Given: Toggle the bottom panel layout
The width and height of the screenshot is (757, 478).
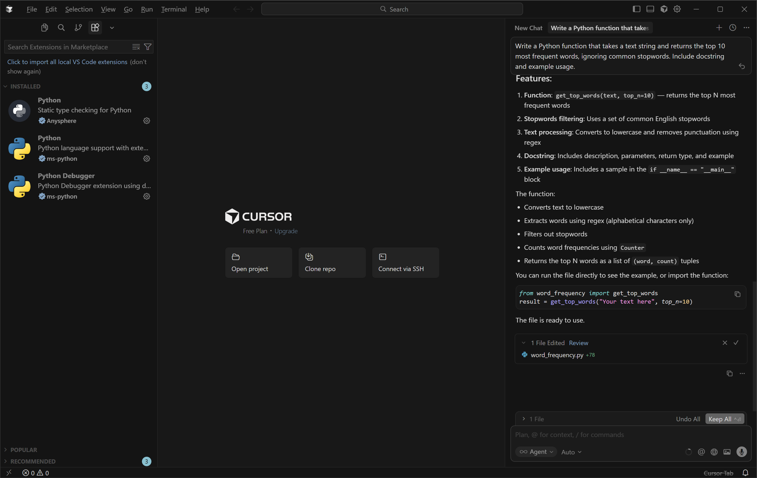Looking at the screenshot, I should (x=650, y=9).
